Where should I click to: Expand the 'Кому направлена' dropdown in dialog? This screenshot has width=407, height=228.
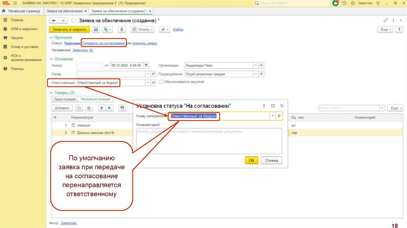point(273,116)
